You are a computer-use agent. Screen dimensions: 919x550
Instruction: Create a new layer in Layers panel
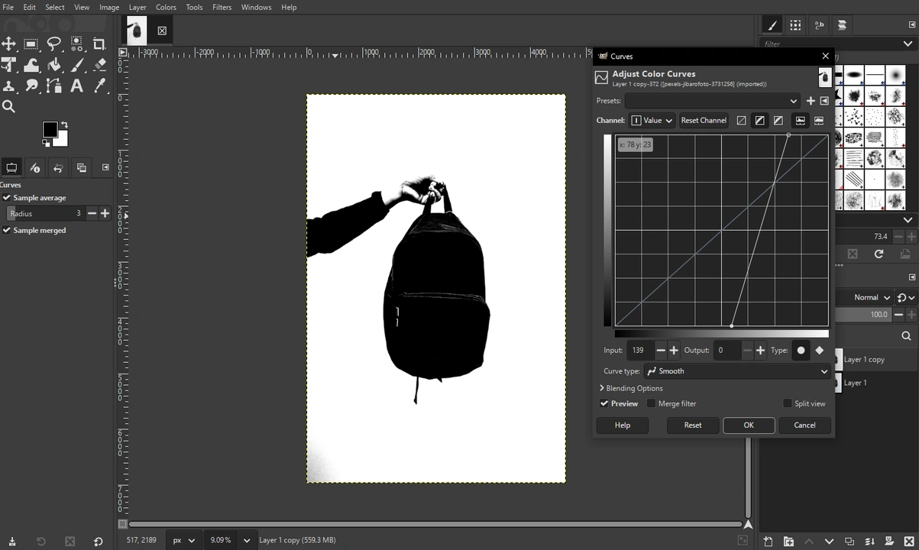(x=768, y=542)
